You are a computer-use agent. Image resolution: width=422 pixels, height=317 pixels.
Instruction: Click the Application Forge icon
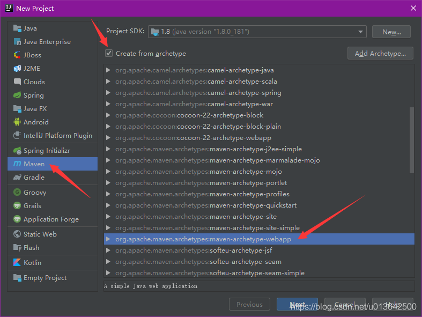click(17, 219)
